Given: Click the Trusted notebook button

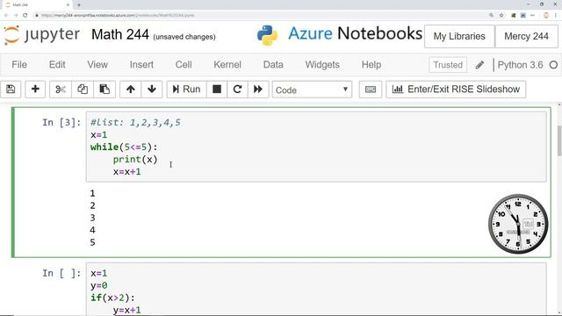Looking at the screenshot, I should [x=448, y=65].
